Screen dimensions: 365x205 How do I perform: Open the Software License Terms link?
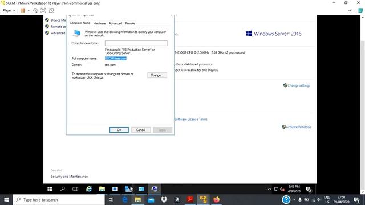point(191,119)
